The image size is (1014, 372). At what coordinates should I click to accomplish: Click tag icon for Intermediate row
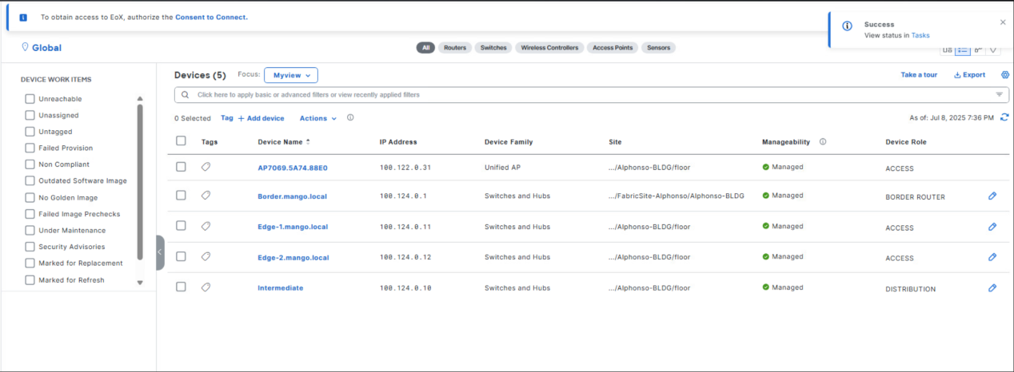click(x=206, y=287)
